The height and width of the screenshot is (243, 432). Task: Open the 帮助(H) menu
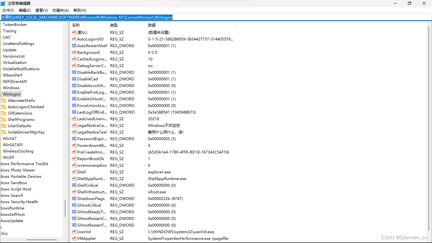point(80,10)
